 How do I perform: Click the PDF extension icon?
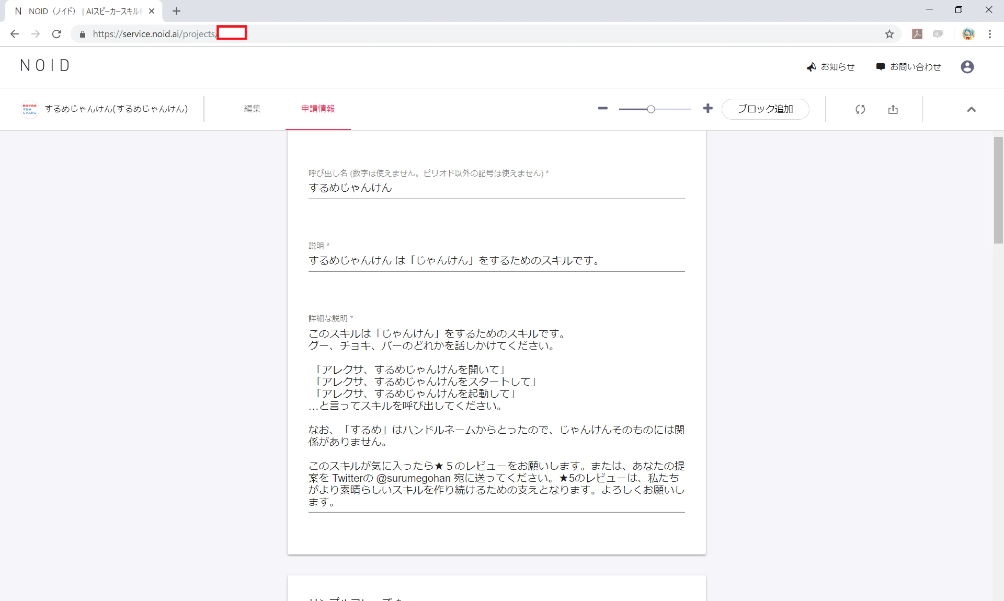point(917,34)
